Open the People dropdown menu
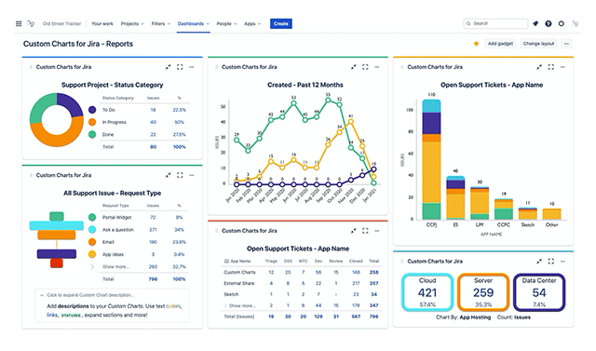 click(x=226, y=23)
